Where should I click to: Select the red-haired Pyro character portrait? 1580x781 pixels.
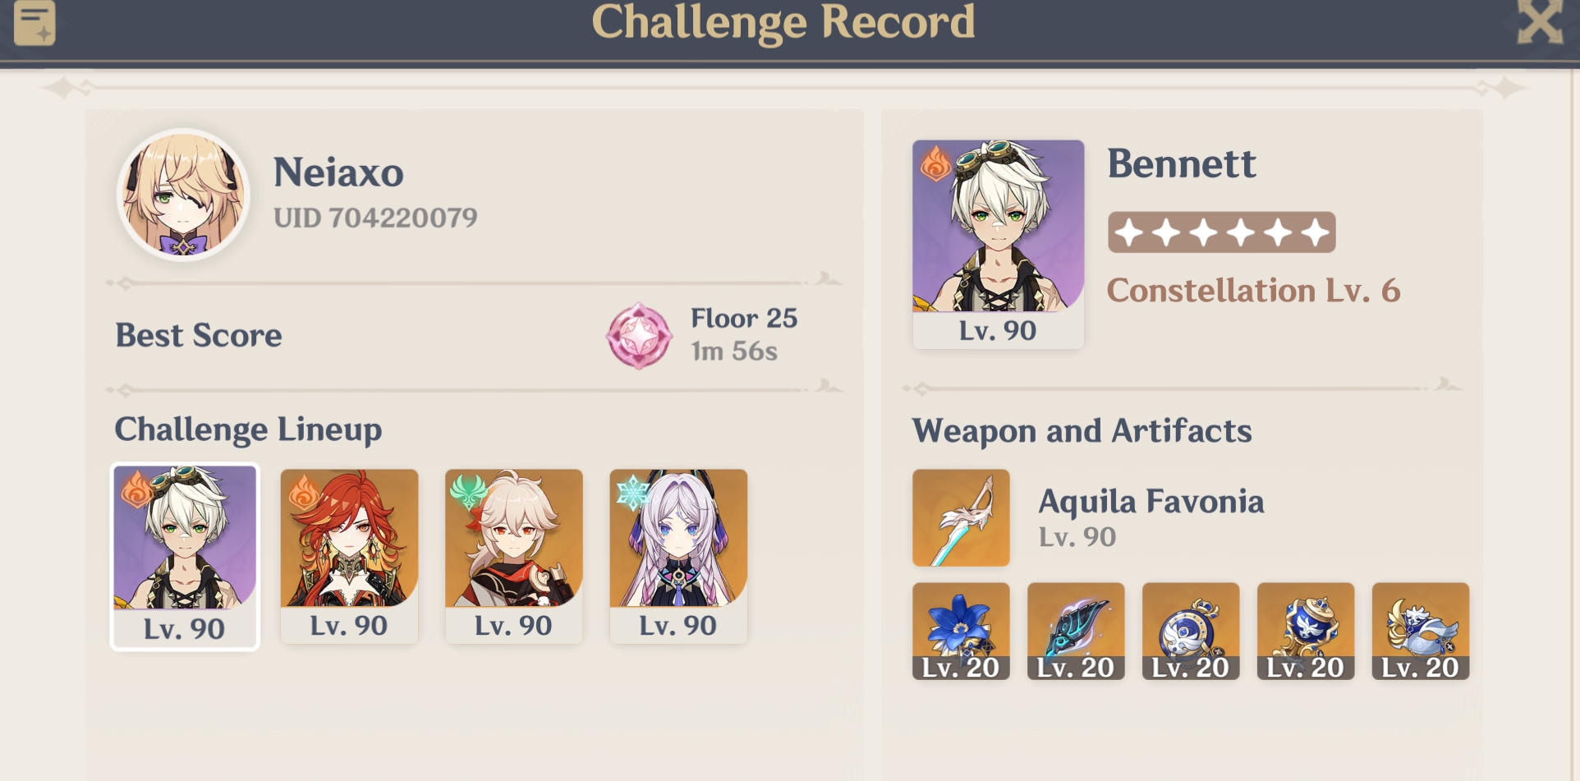click(349, 556)
